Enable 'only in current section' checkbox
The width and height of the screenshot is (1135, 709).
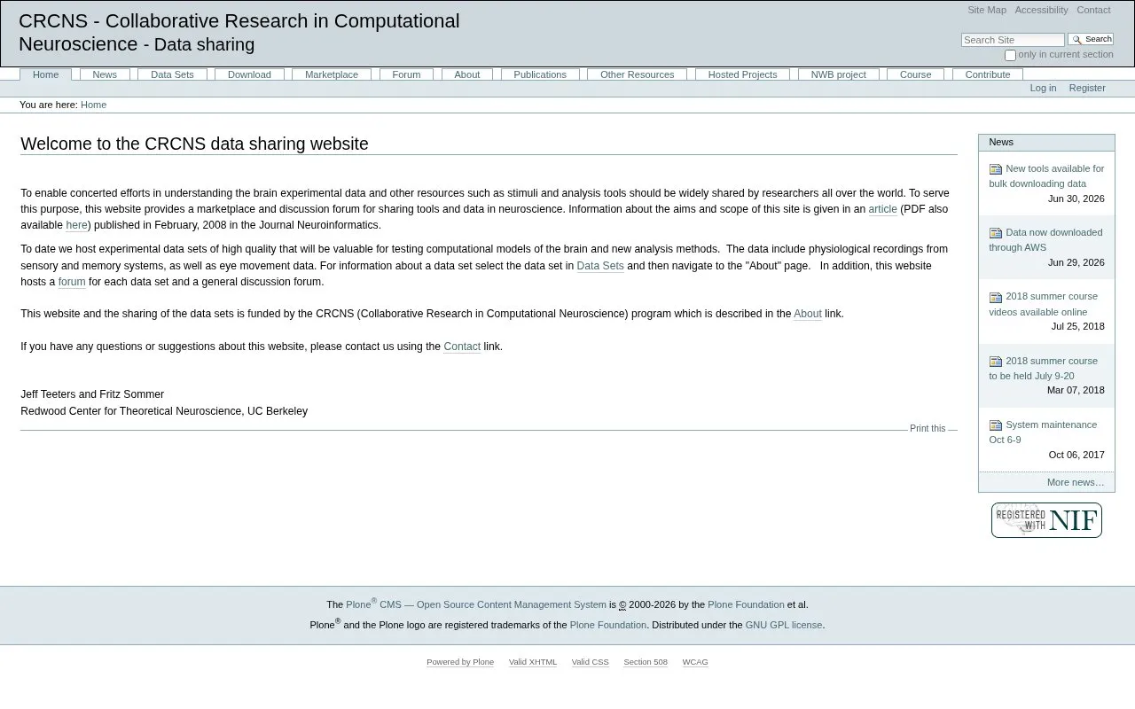click(1009, 55)
